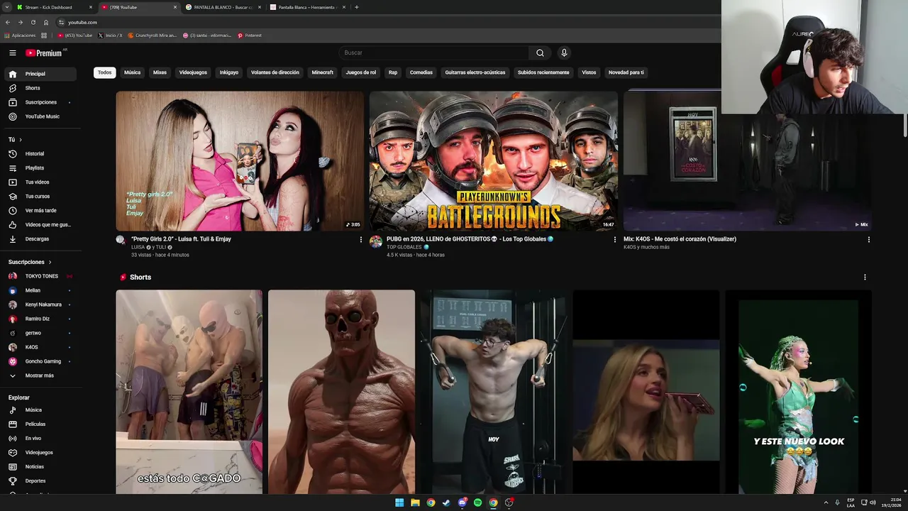The height and width of the screenshot is (511, 908).
Task: Switch to Stream - Kick Dashboard tab
Action: point(55,7)
